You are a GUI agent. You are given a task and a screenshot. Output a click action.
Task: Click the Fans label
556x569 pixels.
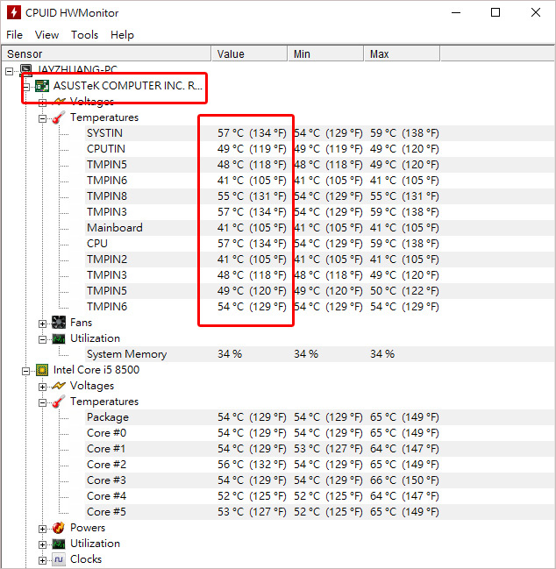81,323
